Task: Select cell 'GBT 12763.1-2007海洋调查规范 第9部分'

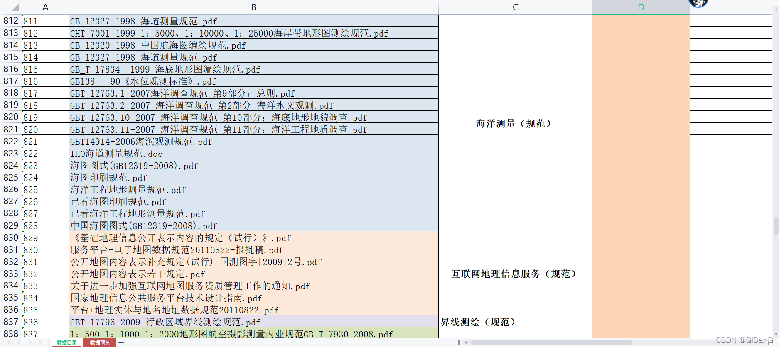Action: pos(253,93)
